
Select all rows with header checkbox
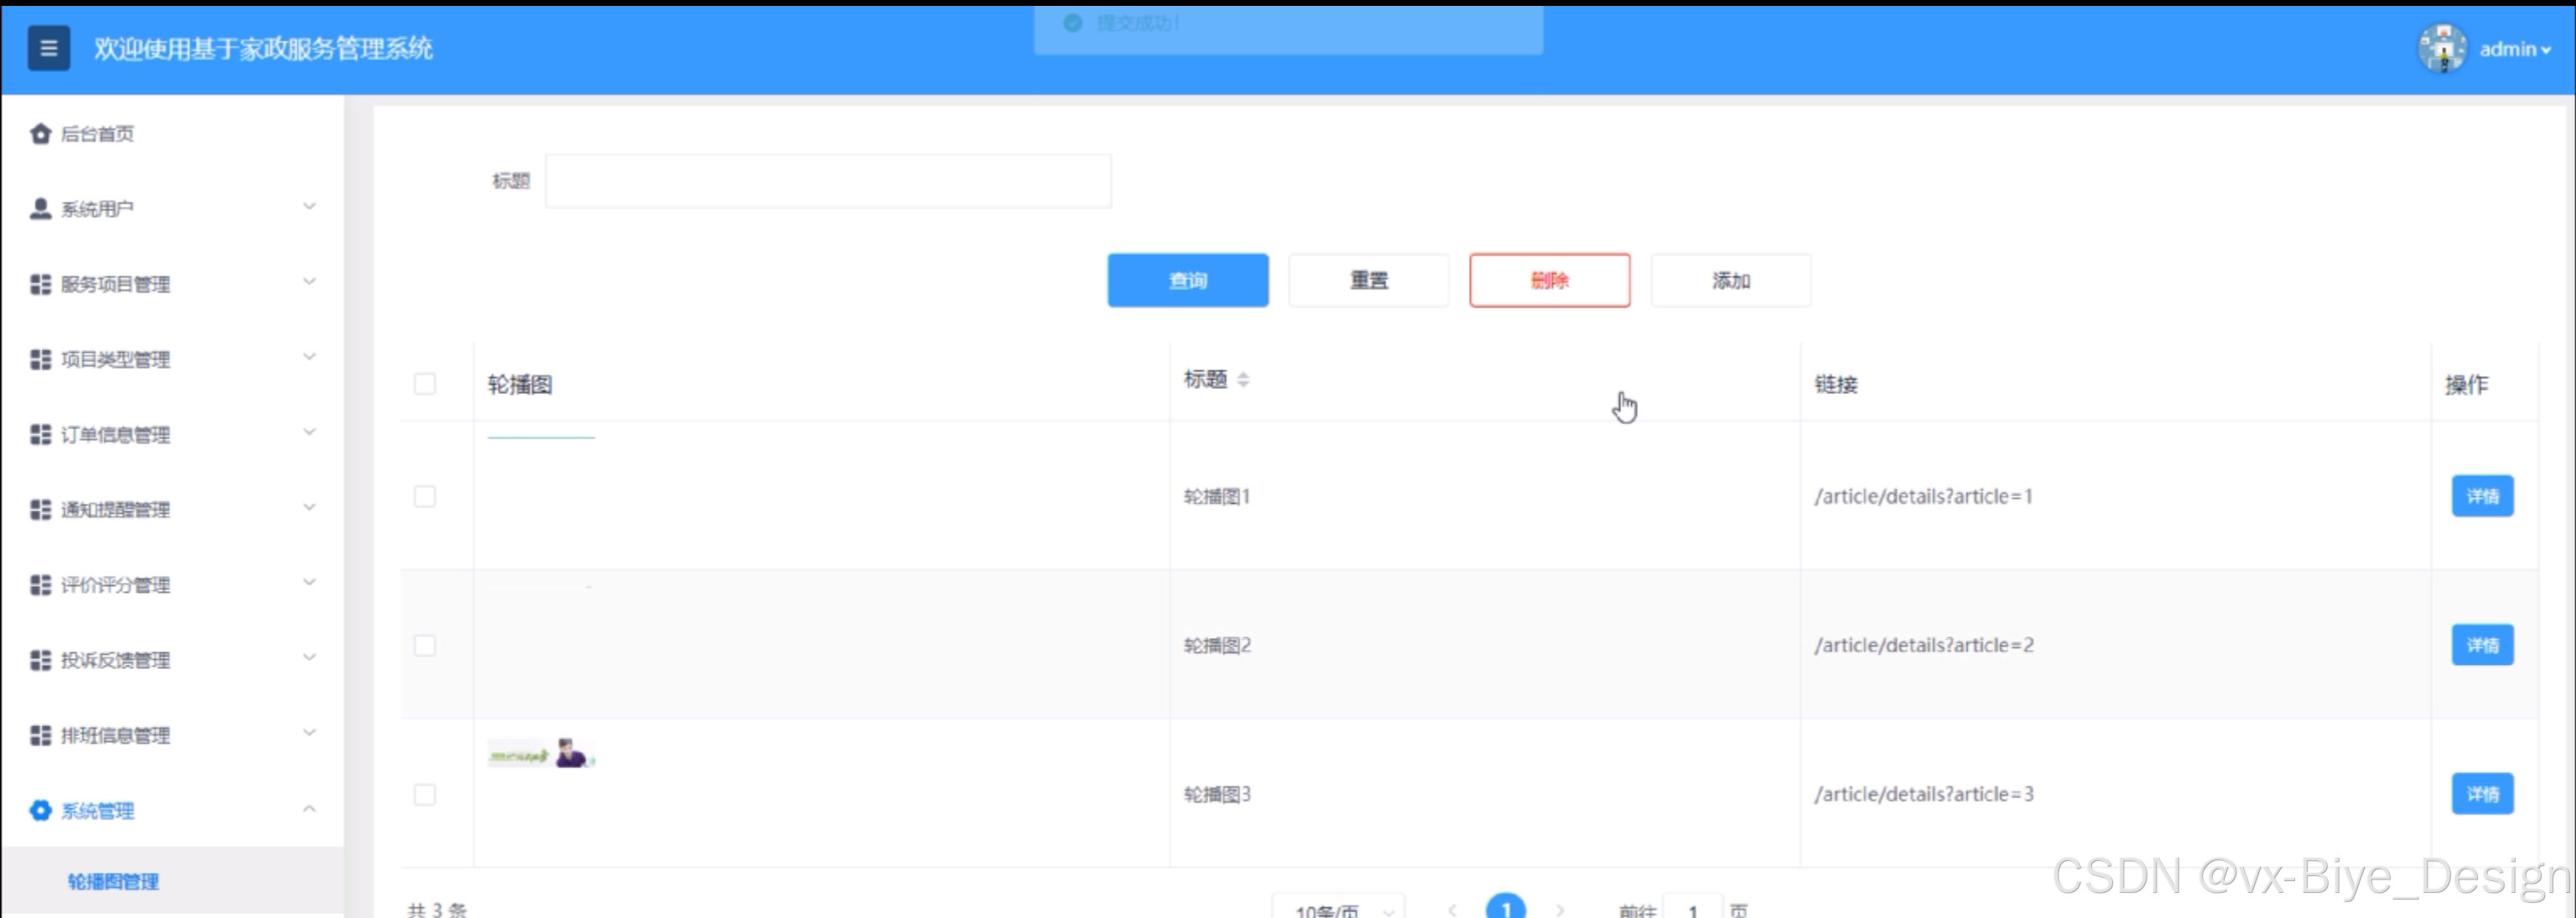[425, 385]
